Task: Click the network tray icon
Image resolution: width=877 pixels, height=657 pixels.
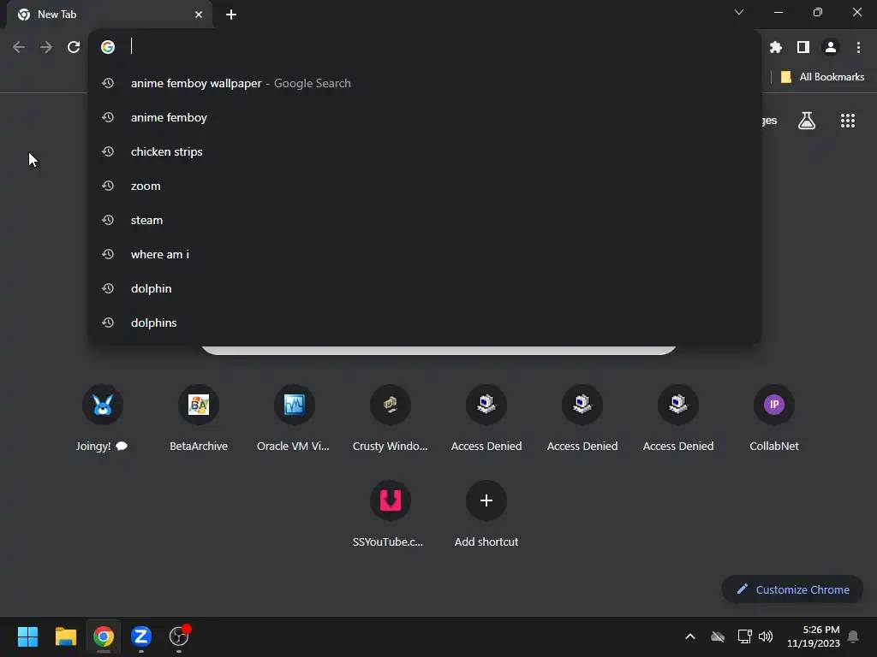Action: click(x=744, y=636)
